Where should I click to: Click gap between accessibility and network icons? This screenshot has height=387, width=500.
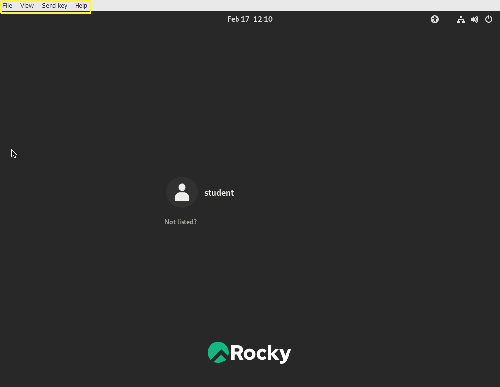pos(447,19)
